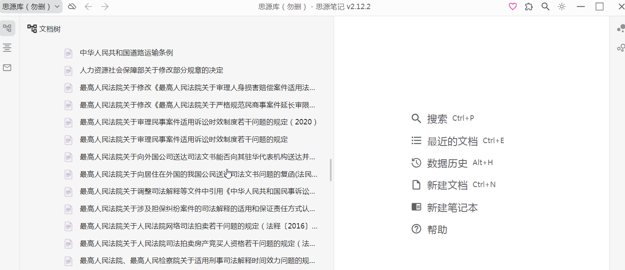The width and height of the screenshot is (625, 270).
Task: Minimize the 思源笔记 window
Action: coord(581,7)
